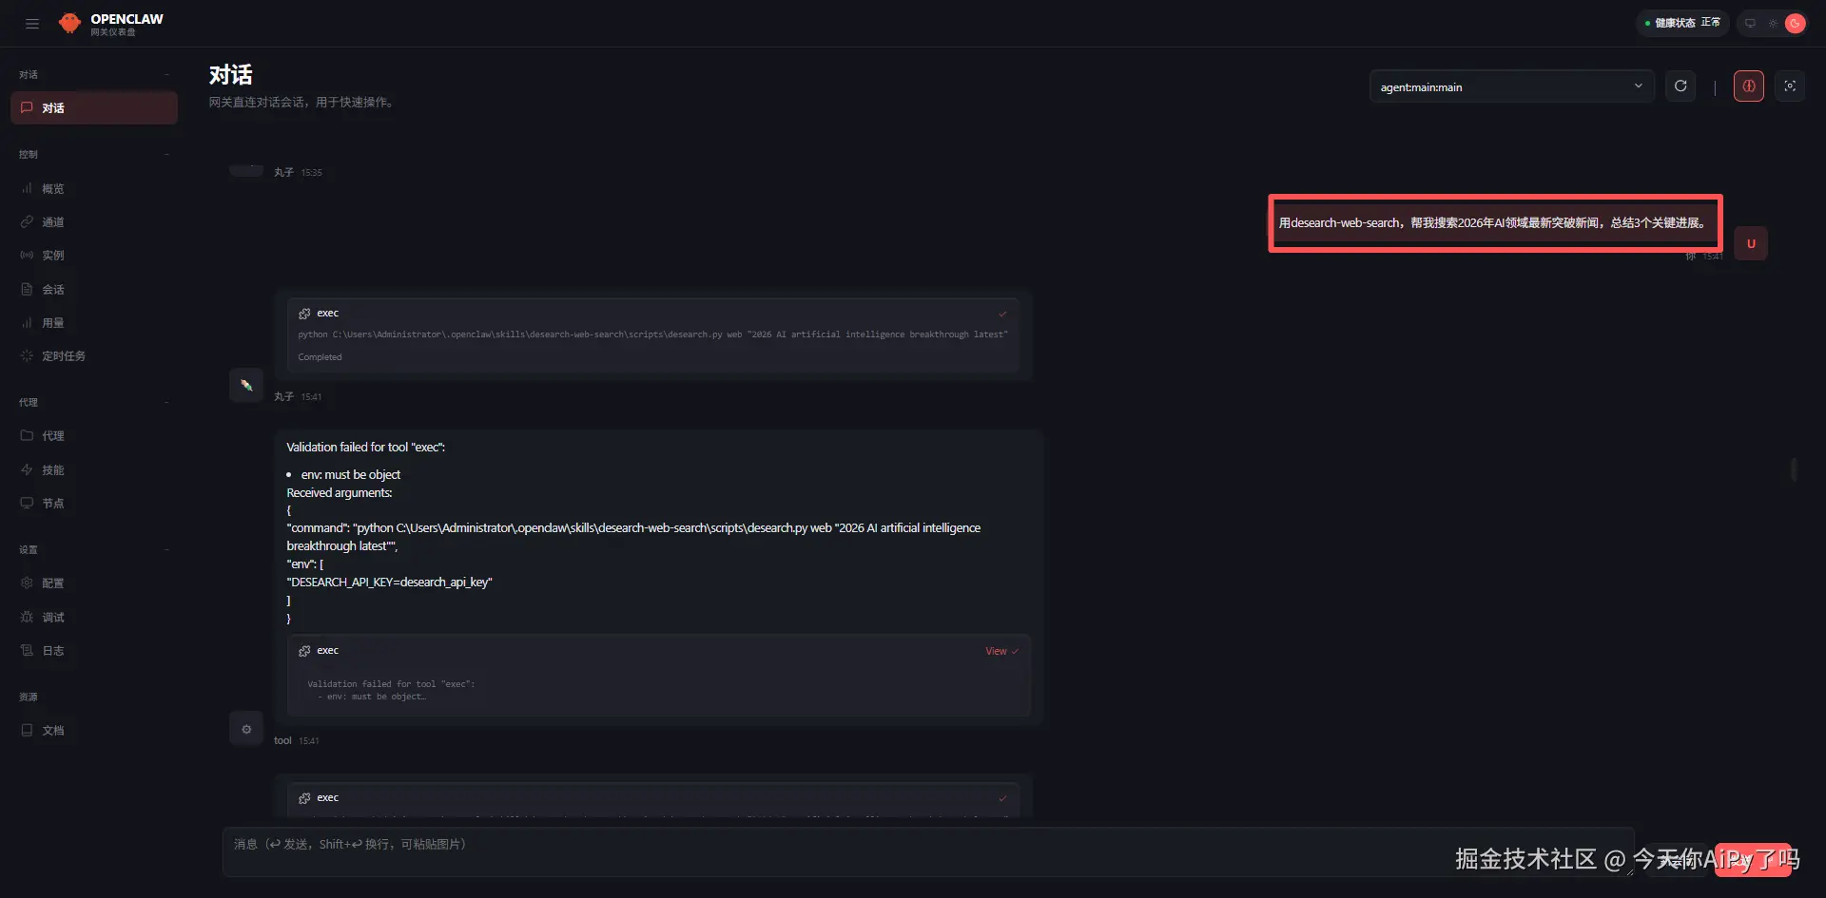The height and width of the screenshot is (898, 1826).
Task: Open the agent:main:main session dropdown
Action: tap(1510, 86)
